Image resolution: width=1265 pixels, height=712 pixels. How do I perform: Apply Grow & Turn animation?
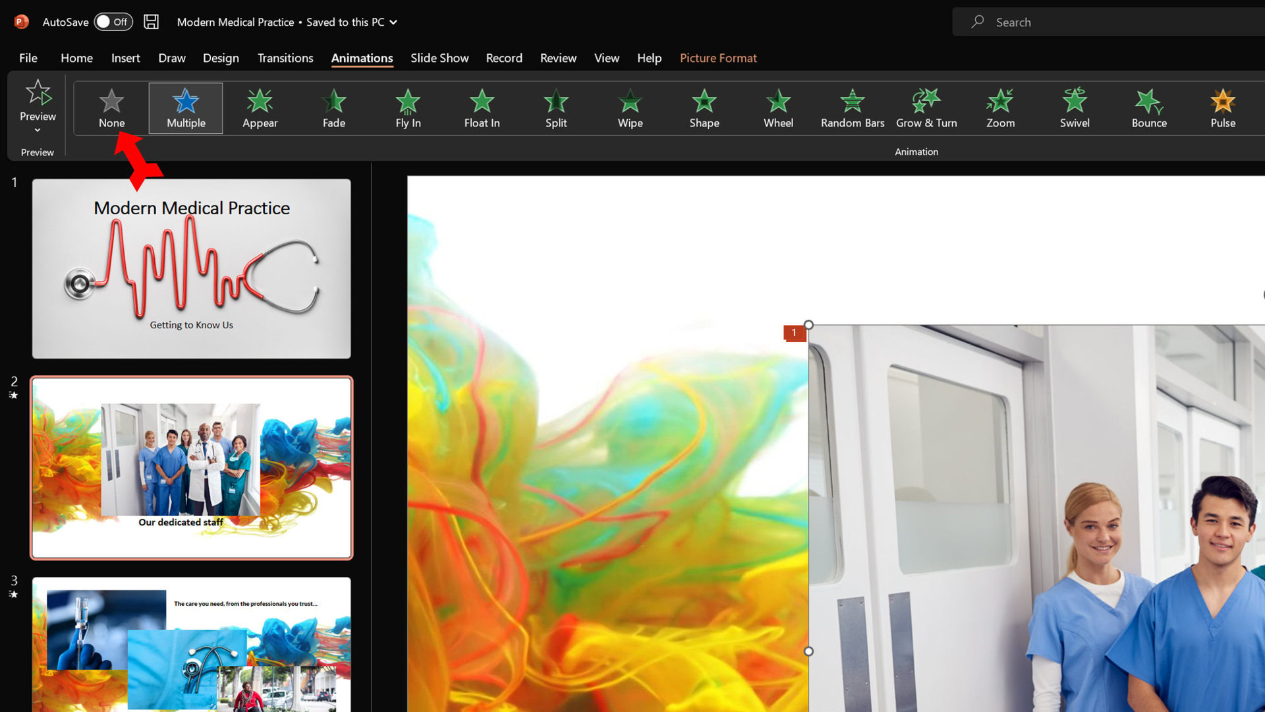pos(926,109)
